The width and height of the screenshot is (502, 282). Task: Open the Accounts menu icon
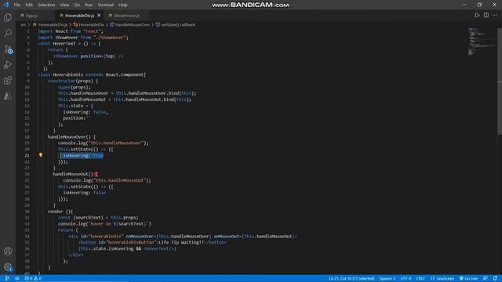[8, 251]
